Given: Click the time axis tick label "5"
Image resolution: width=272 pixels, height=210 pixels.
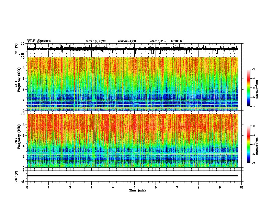Looking at the screenshot, I should [x=134, y=187].
